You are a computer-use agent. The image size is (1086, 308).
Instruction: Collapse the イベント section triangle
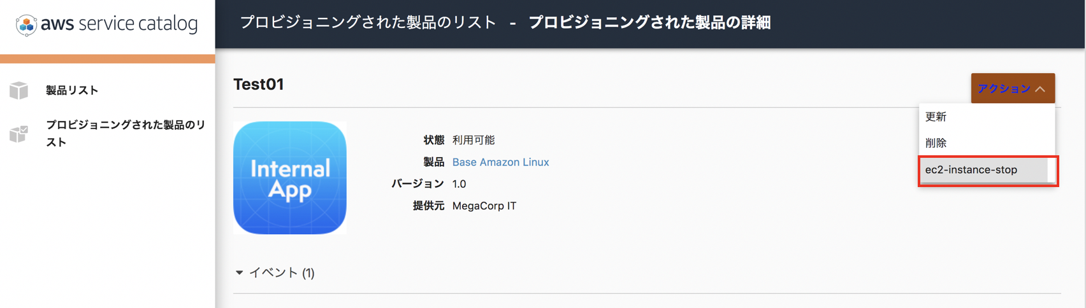click(239, 272)
